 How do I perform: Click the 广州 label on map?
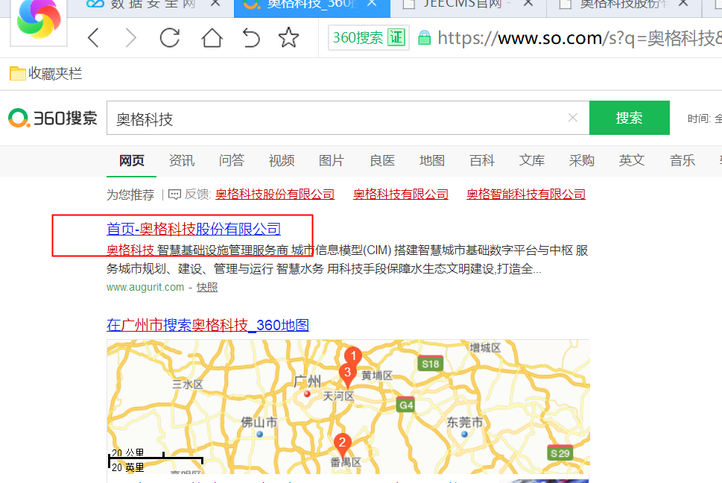[x=307, y=382]
